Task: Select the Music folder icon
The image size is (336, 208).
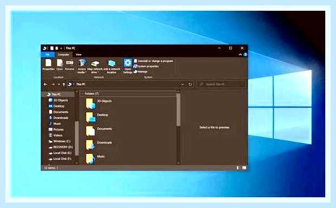Action: pos(91,159)
